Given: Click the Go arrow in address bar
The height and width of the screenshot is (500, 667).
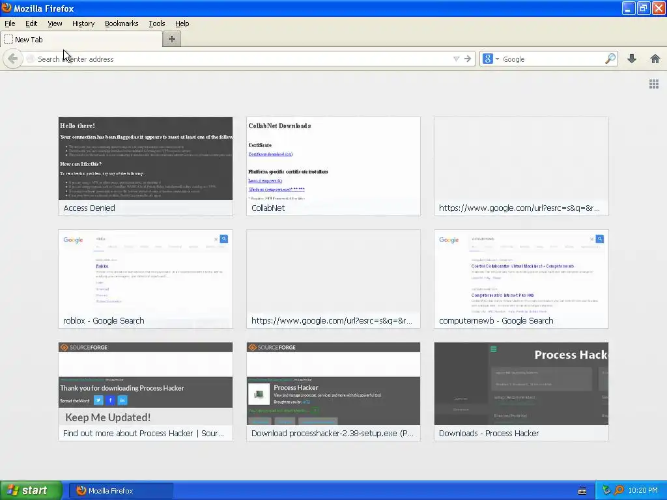Looking at the screenshot, I should pyautogui.click(x=468, y=59).
